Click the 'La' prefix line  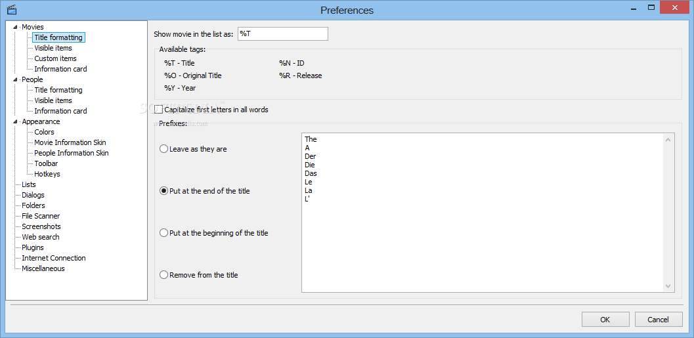coord(309,190)
